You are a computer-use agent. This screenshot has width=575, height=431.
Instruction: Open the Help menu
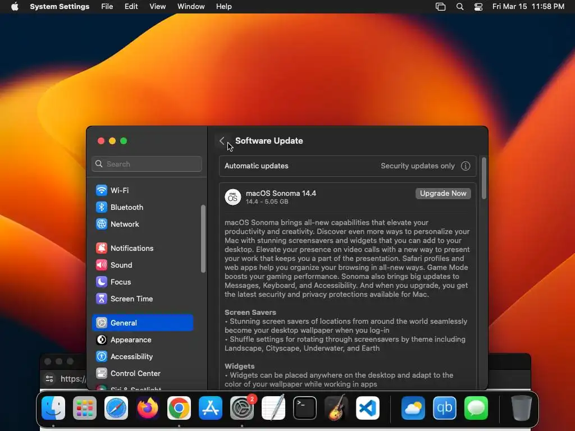pyautogui.click(x=223, y=7)
